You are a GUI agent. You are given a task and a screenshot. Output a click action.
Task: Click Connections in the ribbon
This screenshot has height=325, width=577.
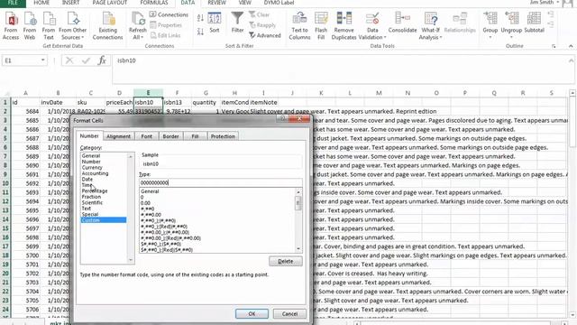[169, 14]
